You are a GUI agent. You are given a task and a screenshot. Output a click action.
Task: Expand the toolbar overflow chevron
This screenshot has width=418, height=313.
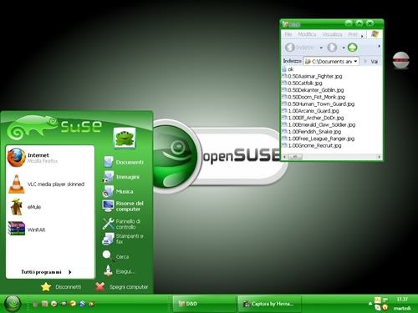coord(379,46)
